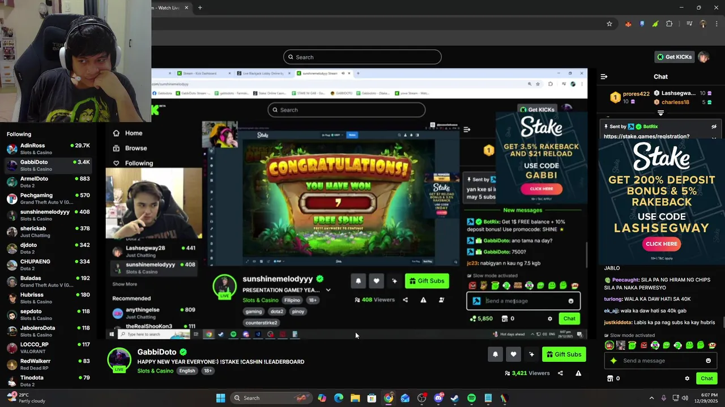Open ArmelDoto channel in sidebar

click(x=48, y=182)
